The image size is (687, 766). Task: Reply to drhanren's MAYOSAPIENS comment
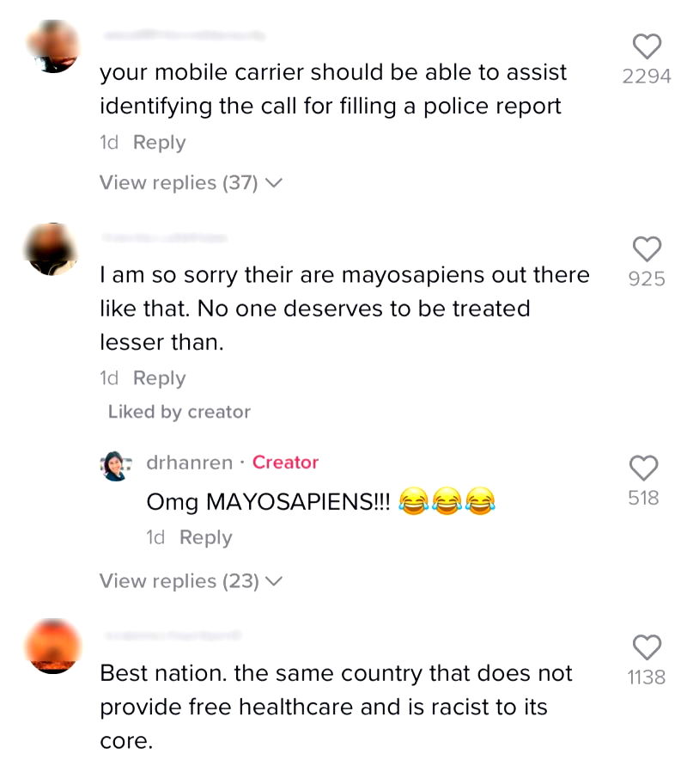(x=205, y=537)
